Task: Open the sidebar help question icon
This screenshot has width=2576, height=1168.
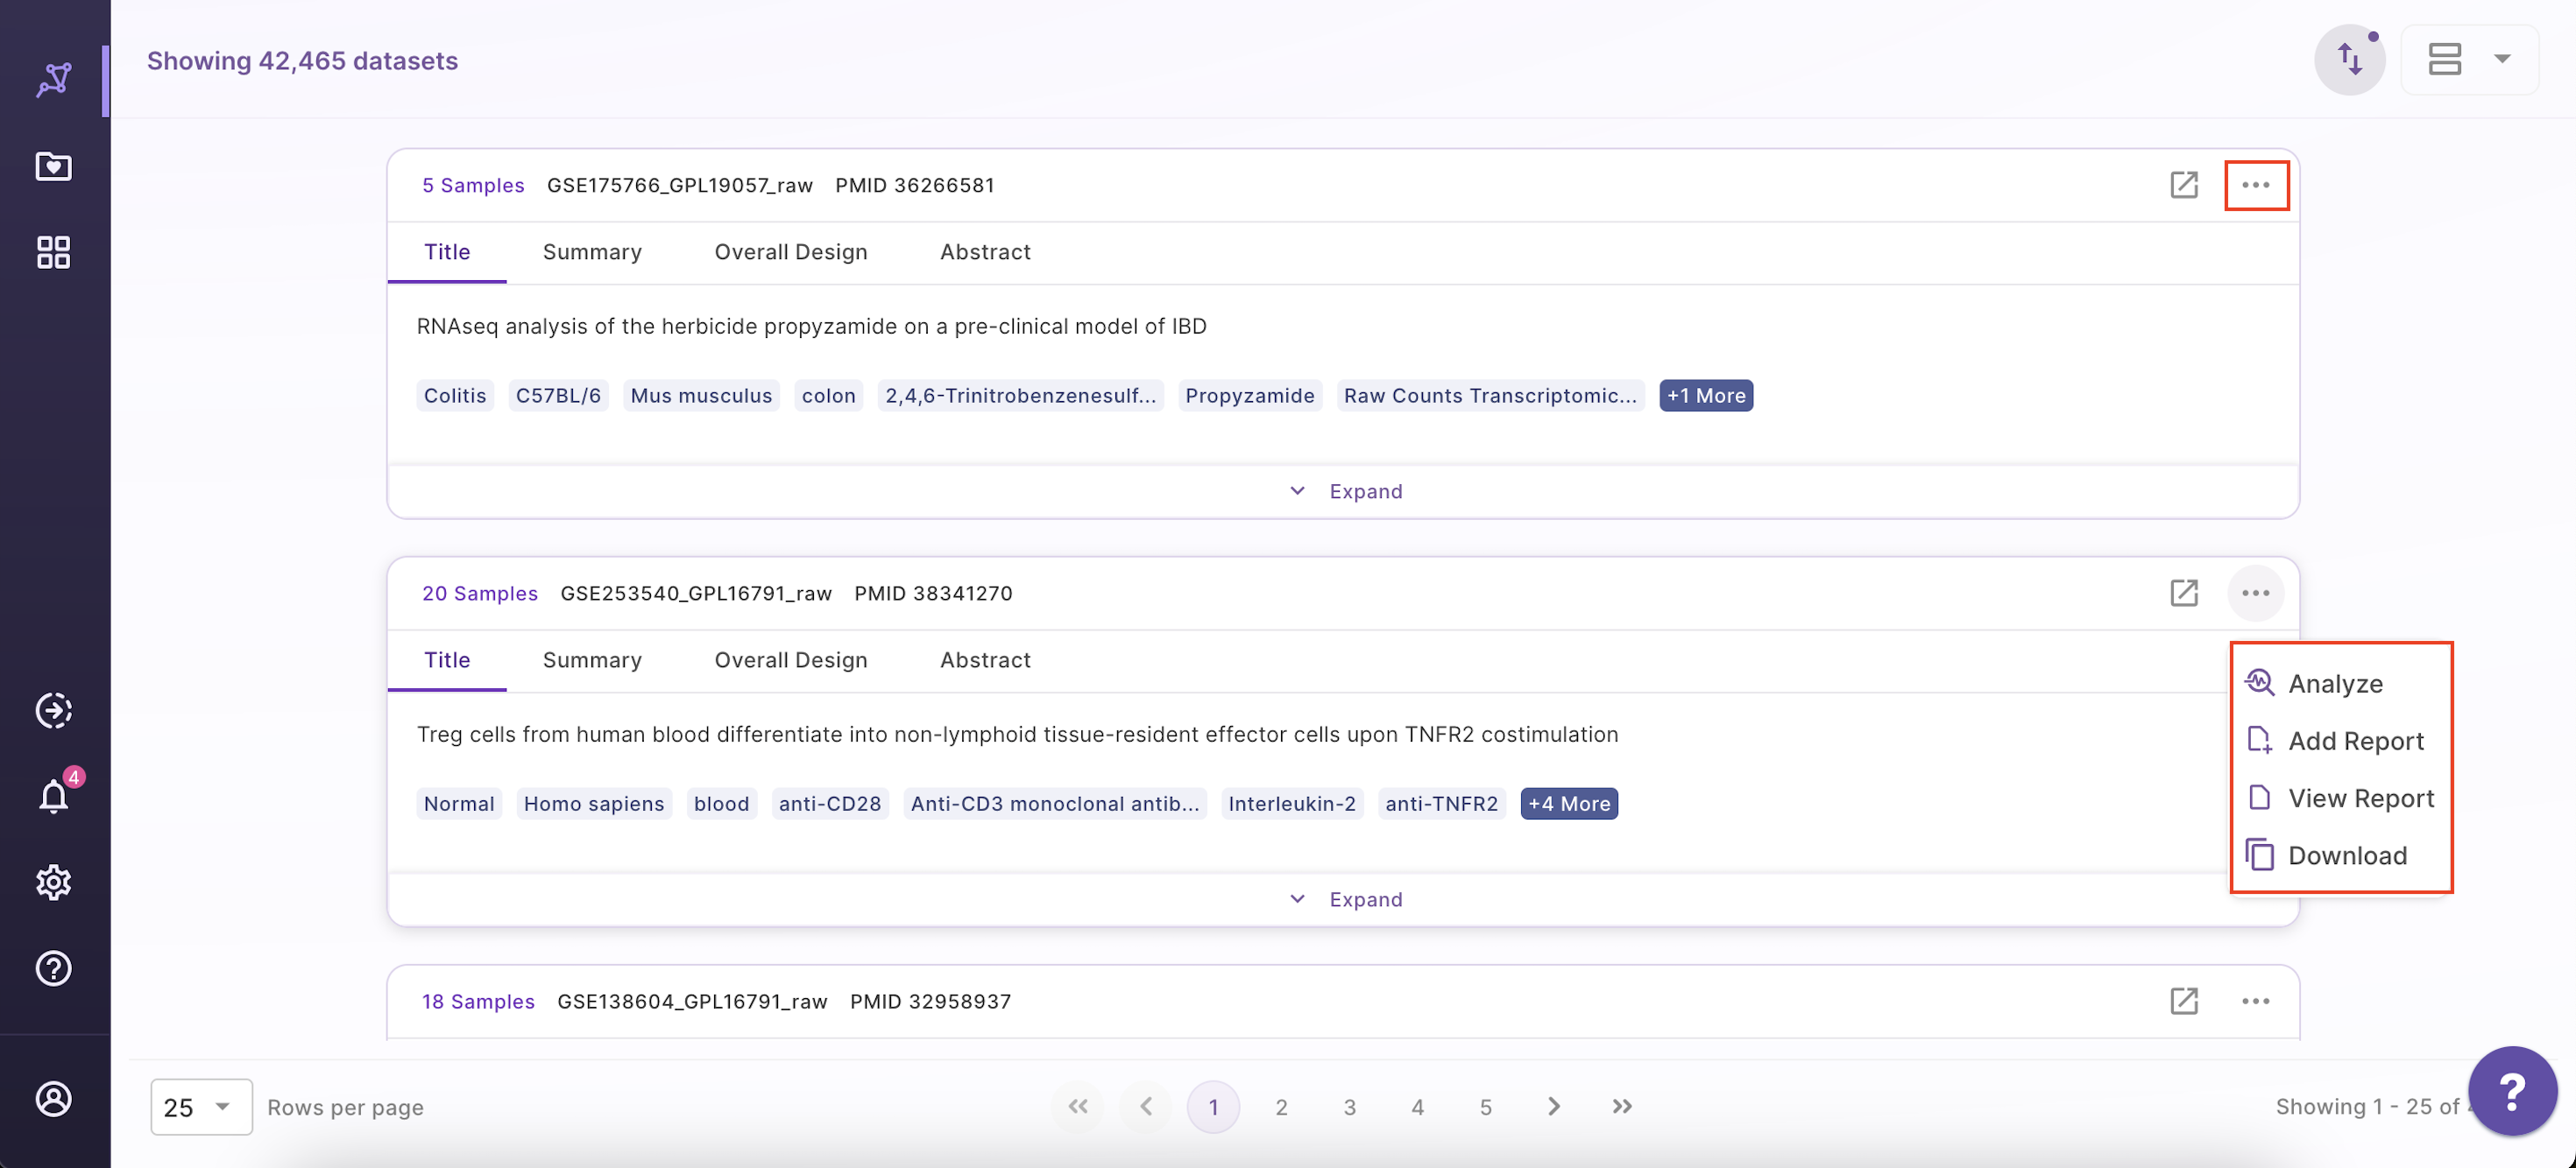Action: tap(54, 968)
